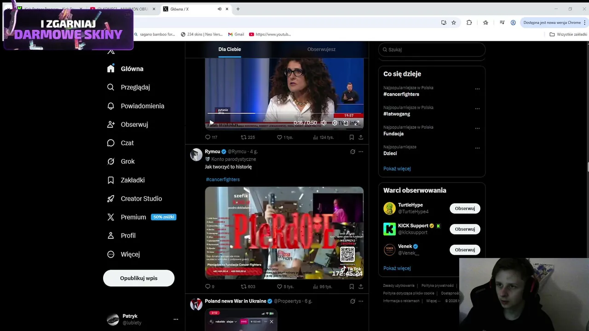
Task: Click Pokaż więcej under Warci obserwowania
Action: 397,268
